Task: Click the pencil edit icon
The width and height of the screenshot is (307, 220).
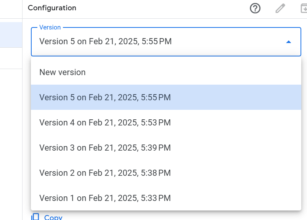Action: click(x=280, y=8)
